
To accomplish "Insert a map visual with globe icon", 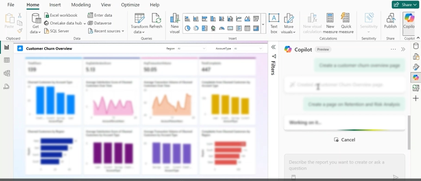I will tap(213, 28).
